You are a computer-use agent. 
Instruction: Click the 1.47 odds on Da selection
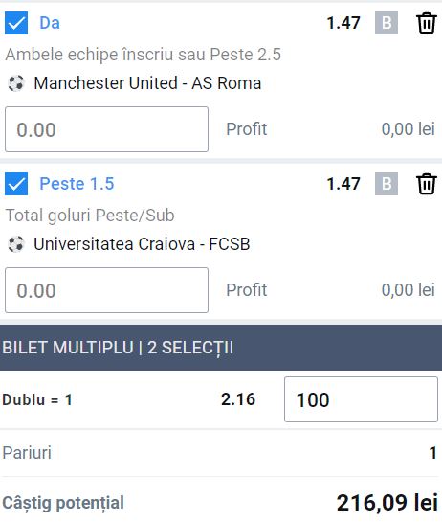(x=343, y=23)
